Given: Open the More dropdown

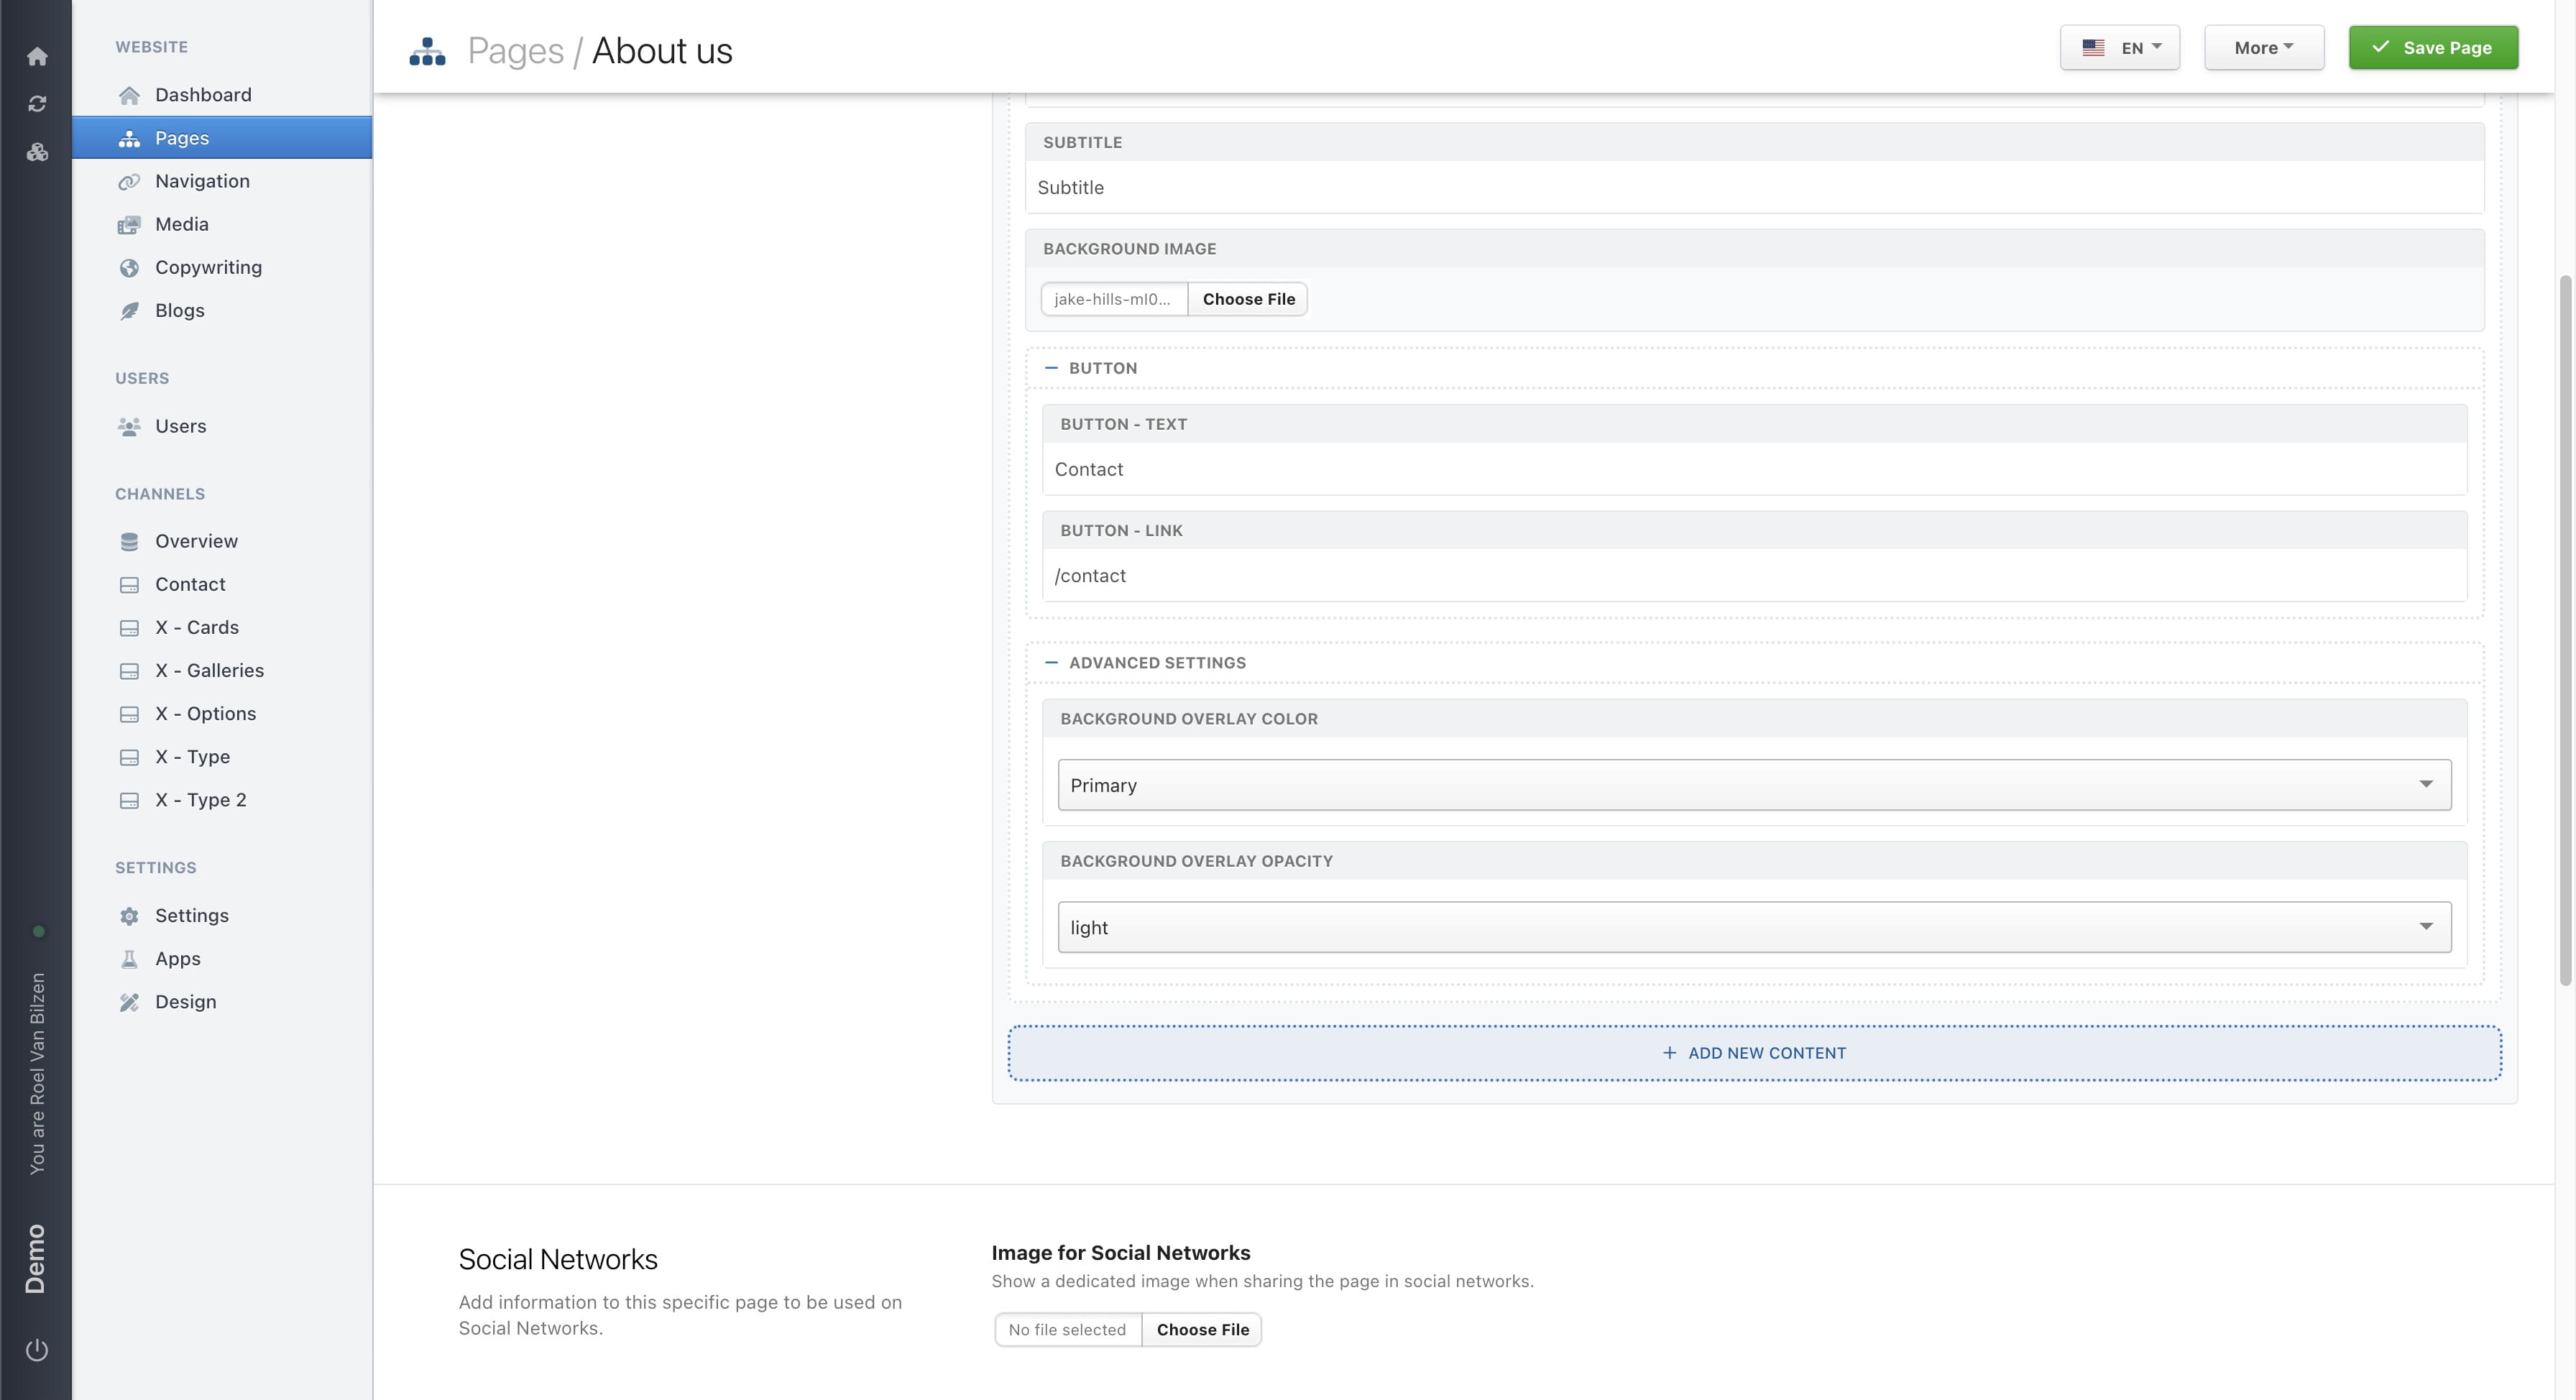Looking at the screenshot, I should [x=2264, y=47].
